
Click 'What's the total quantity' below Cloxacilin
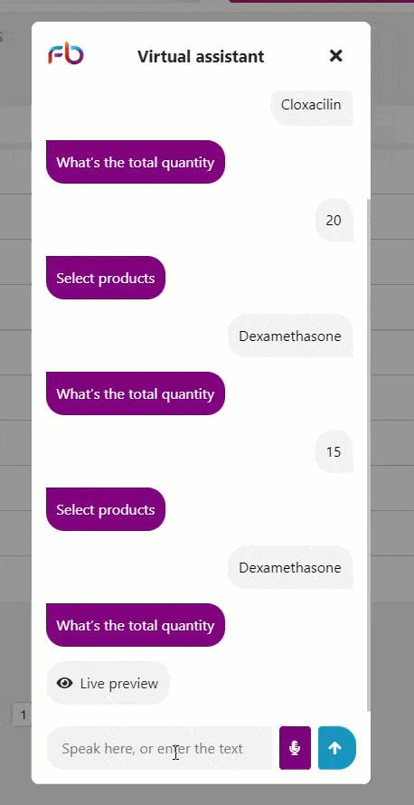coord(136,162)
